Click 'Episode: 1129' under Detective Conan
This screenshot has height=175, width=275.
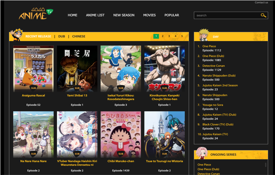(212, 70)
